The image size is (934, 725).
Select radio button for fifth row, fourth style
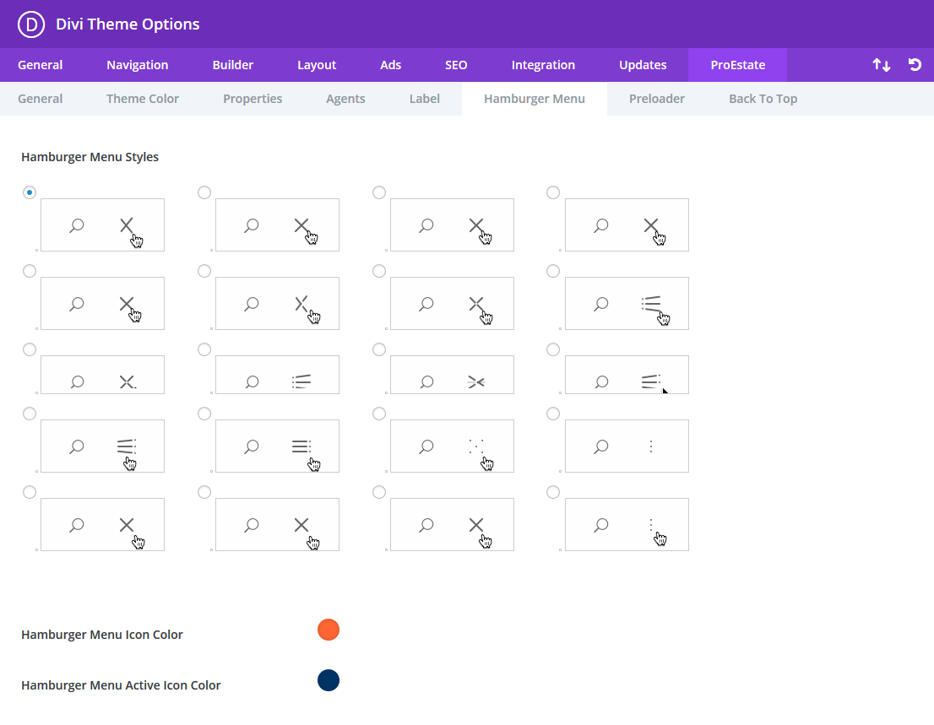(x=553, y=492)
